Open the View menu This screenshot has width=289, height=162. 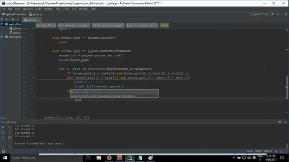[18, 9]
